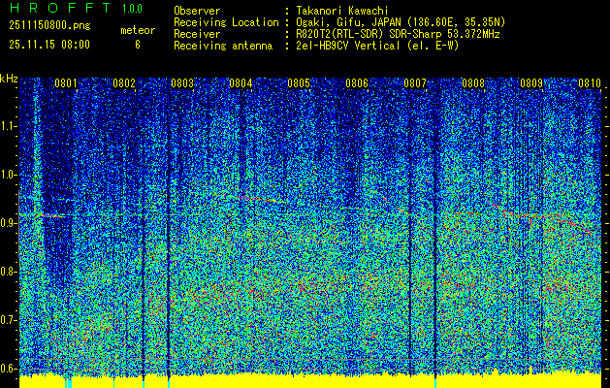The height and width of the screenshot is (388, 610).
Task: Click the 0801 time marker
Action: [x=66, y=83]
